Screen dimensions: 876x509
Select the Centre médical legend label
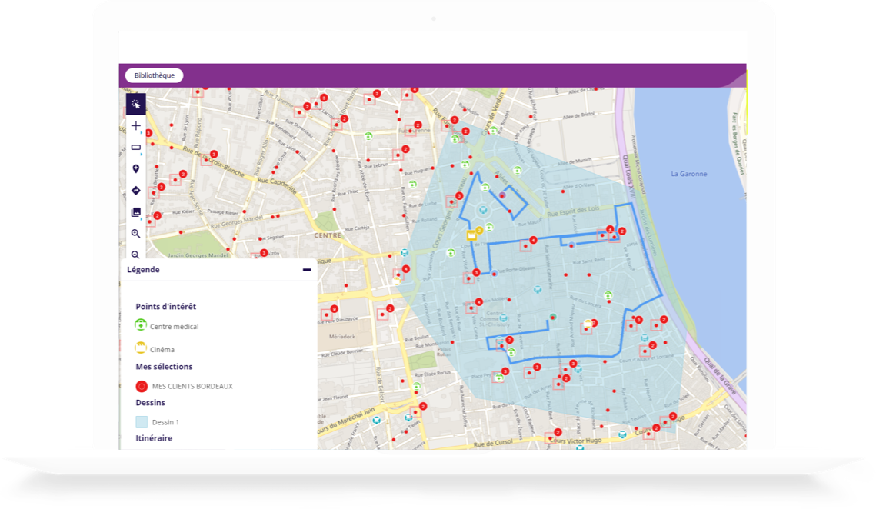175,327
